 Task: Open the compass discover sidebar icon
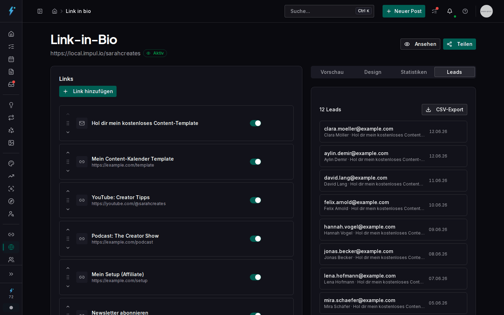click(x=11, y=201)
